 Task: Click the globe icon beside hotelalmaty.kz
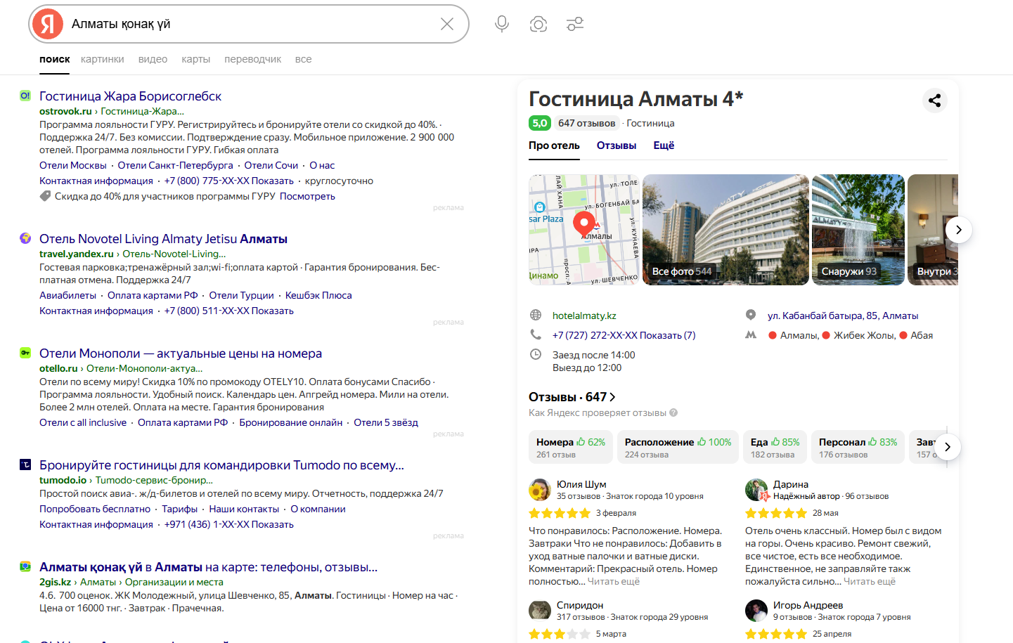[536, 315]
